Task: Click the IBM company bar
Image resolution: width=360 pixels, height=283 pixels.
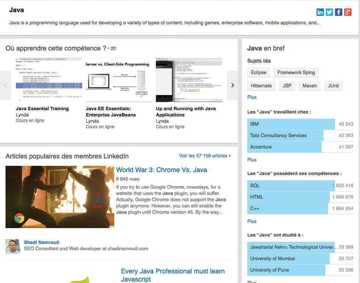Action: tap(291, 124)
